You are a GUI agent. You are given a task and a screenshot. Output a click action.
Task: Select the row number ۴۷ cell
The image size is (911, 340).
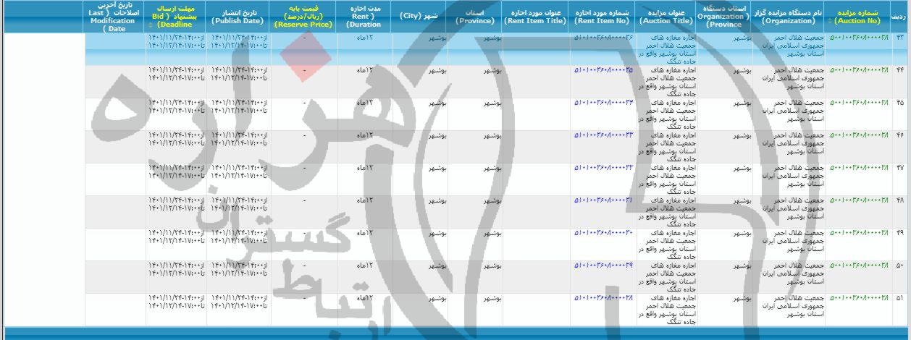(x=901, y=179)
